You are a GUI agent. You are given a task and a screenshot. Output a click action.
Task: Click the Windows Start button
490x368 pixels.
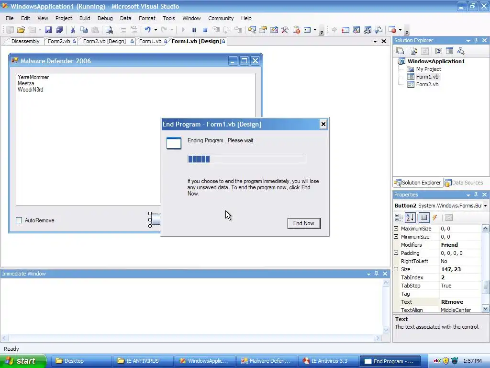tap(22, 361)
